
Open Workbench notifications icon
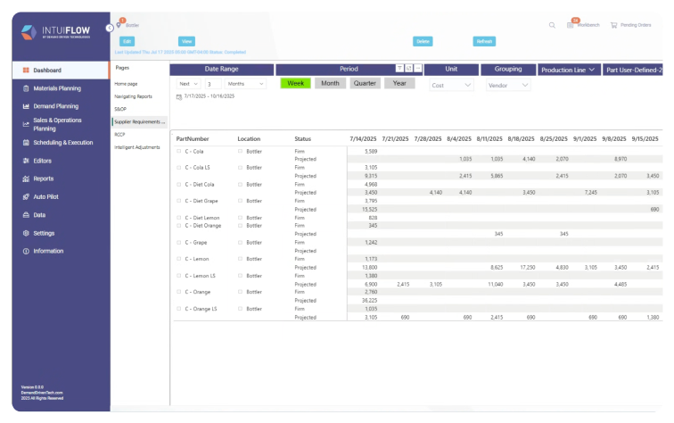click(571, 25)
